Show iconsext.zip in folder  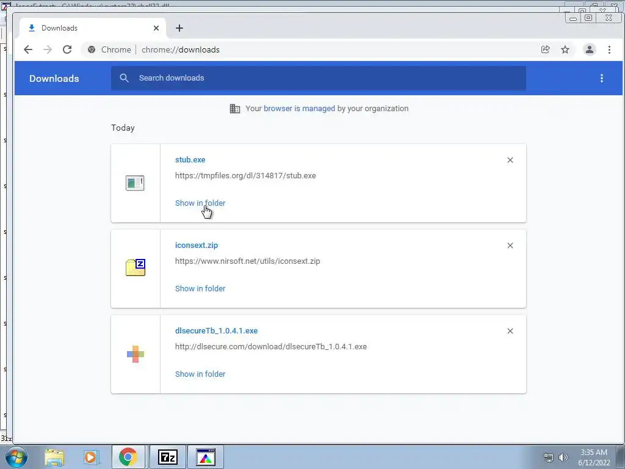click(200, 288)
